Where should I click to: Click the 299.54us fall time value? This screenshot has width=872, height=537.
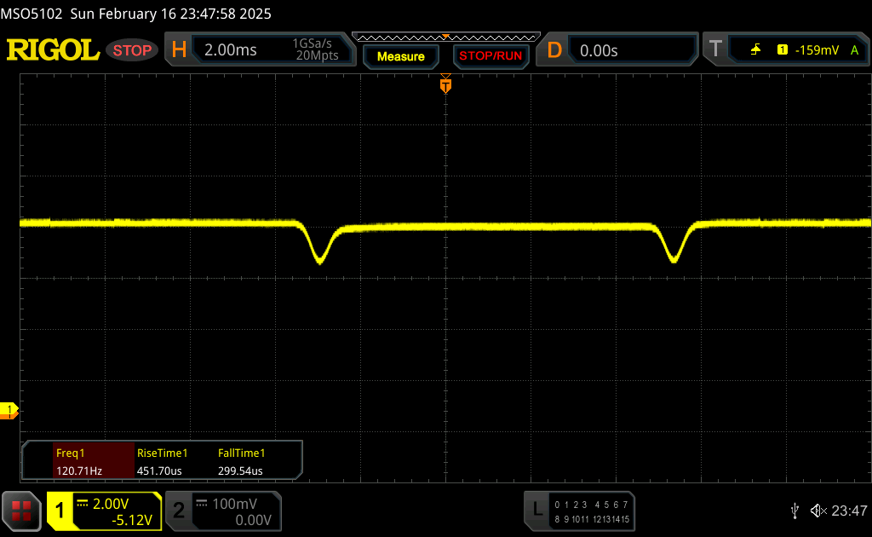pyautogui.click(x=240, y=471)
